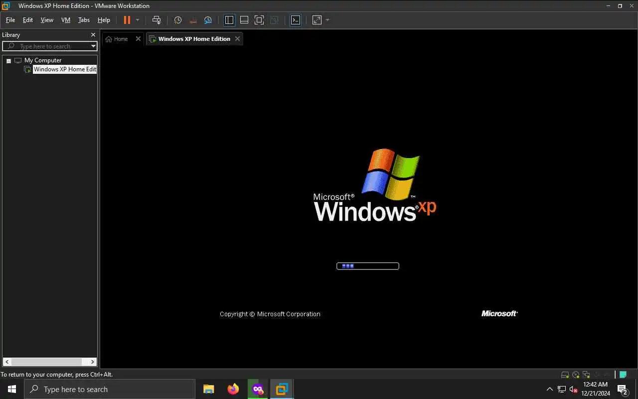The width and height of the screenshot is (638, 399).
Task: Open File Explorer from the taskbar
Action: click(x=209, y=389)
